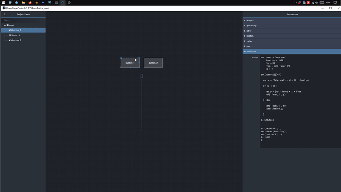Click the 'setInterval(()=>{' line in script
The image size is (341, 192).
271,74
